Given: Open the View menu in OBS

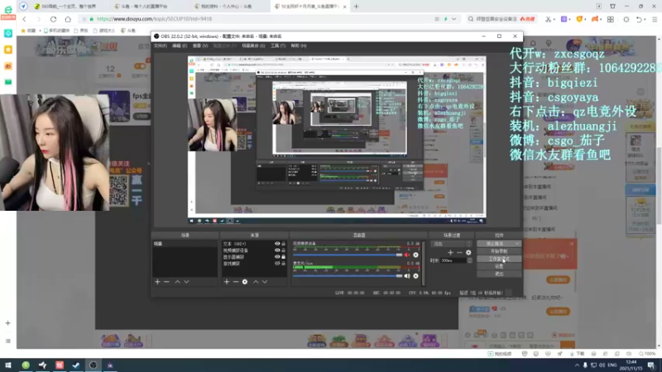Looking at the screenshot, I should tap(200, 45).
